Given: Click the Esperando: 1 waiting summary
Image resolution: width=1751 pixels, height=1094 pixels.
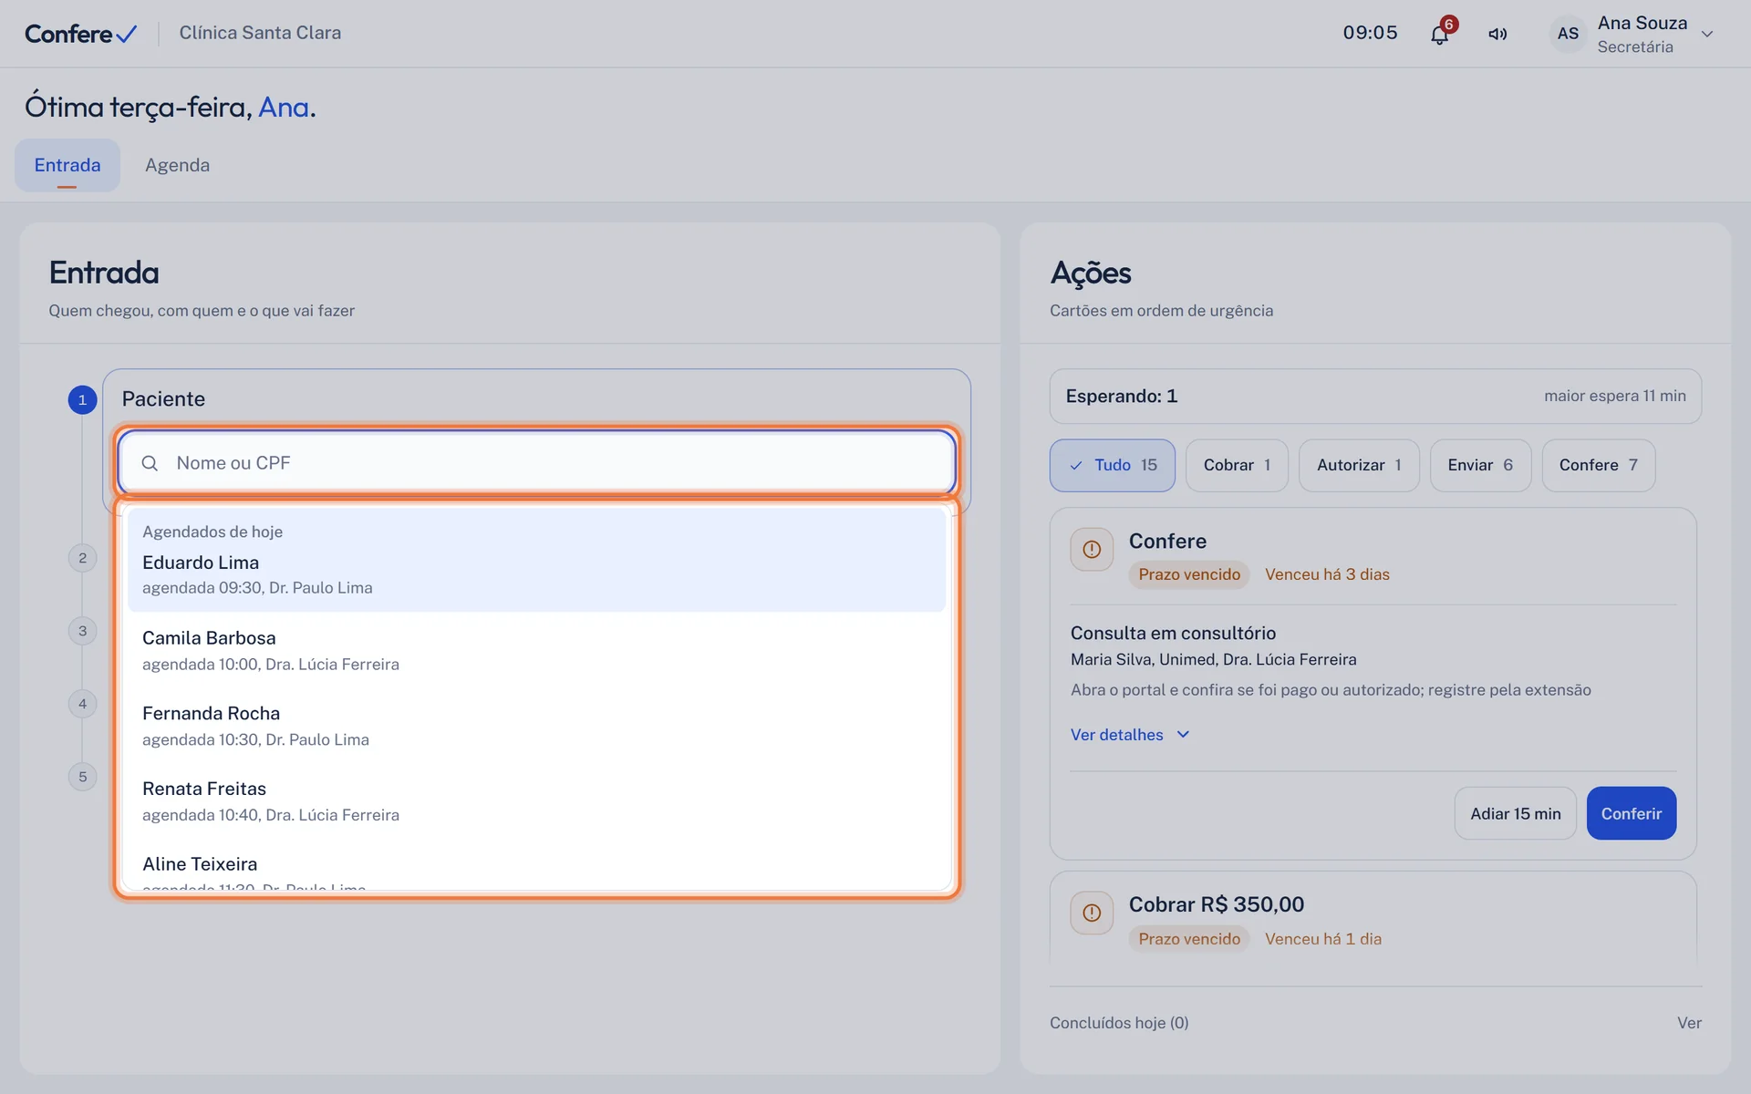Looking at the screenshot, I should click(x=1375, y=397).
